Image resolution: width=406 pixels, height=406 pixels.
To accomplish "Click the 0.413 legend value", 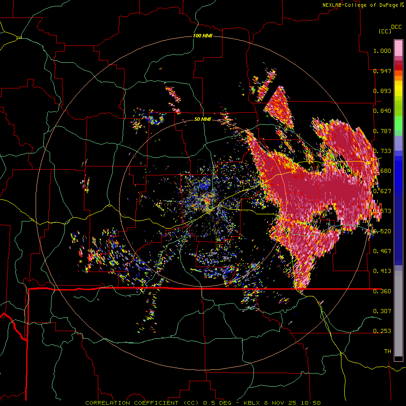I will point(382,271).
